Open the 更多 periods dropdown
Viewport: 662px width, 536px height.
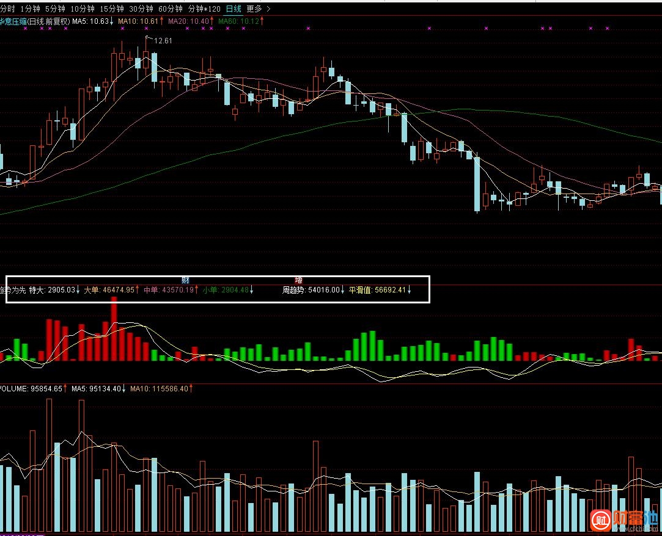254,9
